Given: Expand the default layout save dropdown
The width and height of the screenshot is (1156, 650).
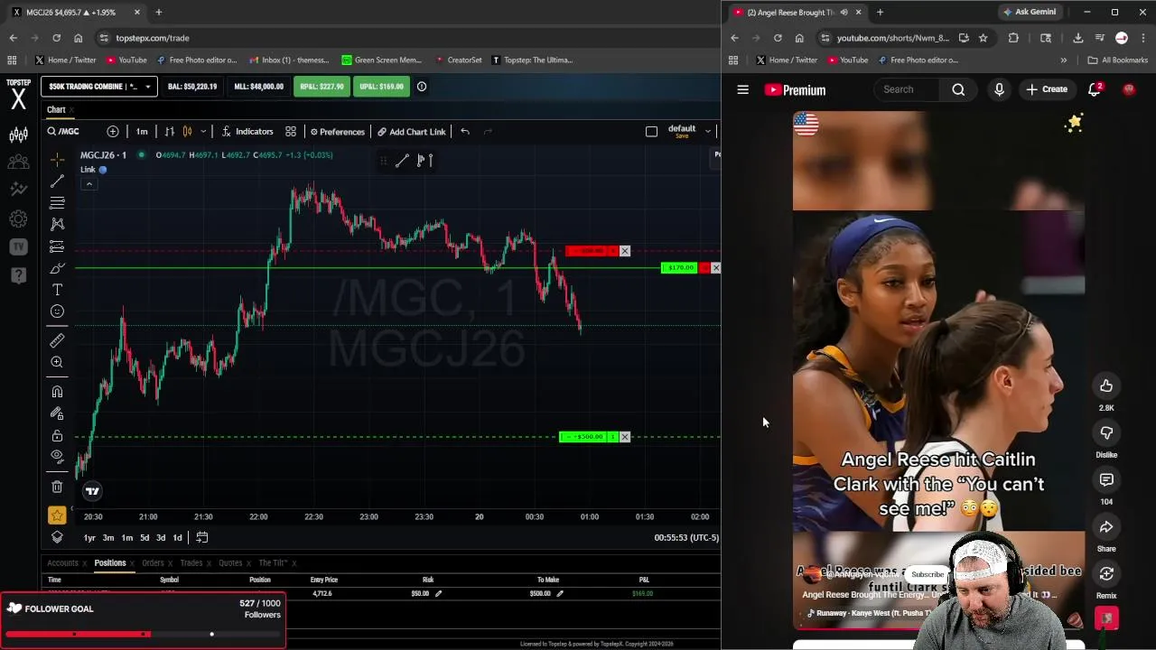Looking at the screenshot, I should (708, 132).
